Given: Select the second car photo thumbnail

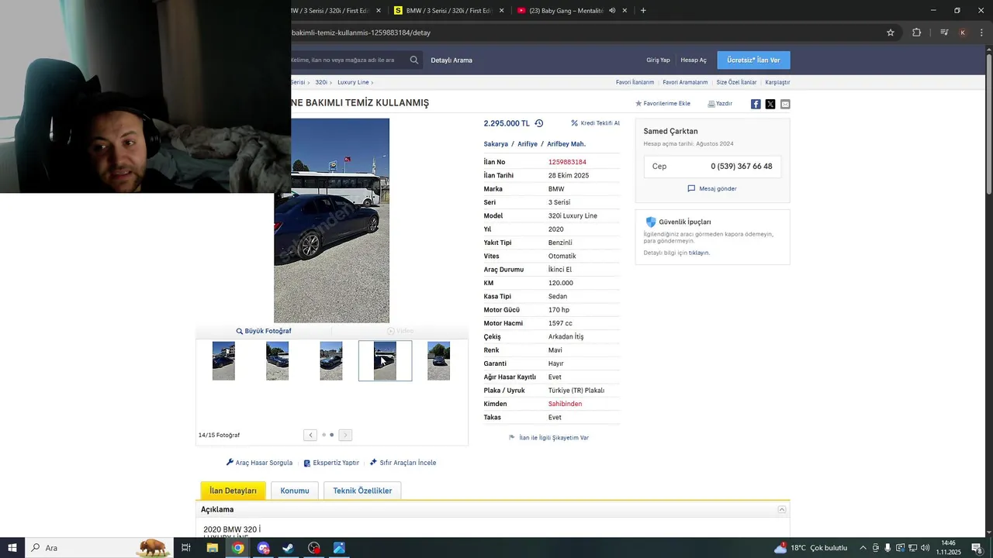Looking at the screenshot, I should (x=277, y=361).
